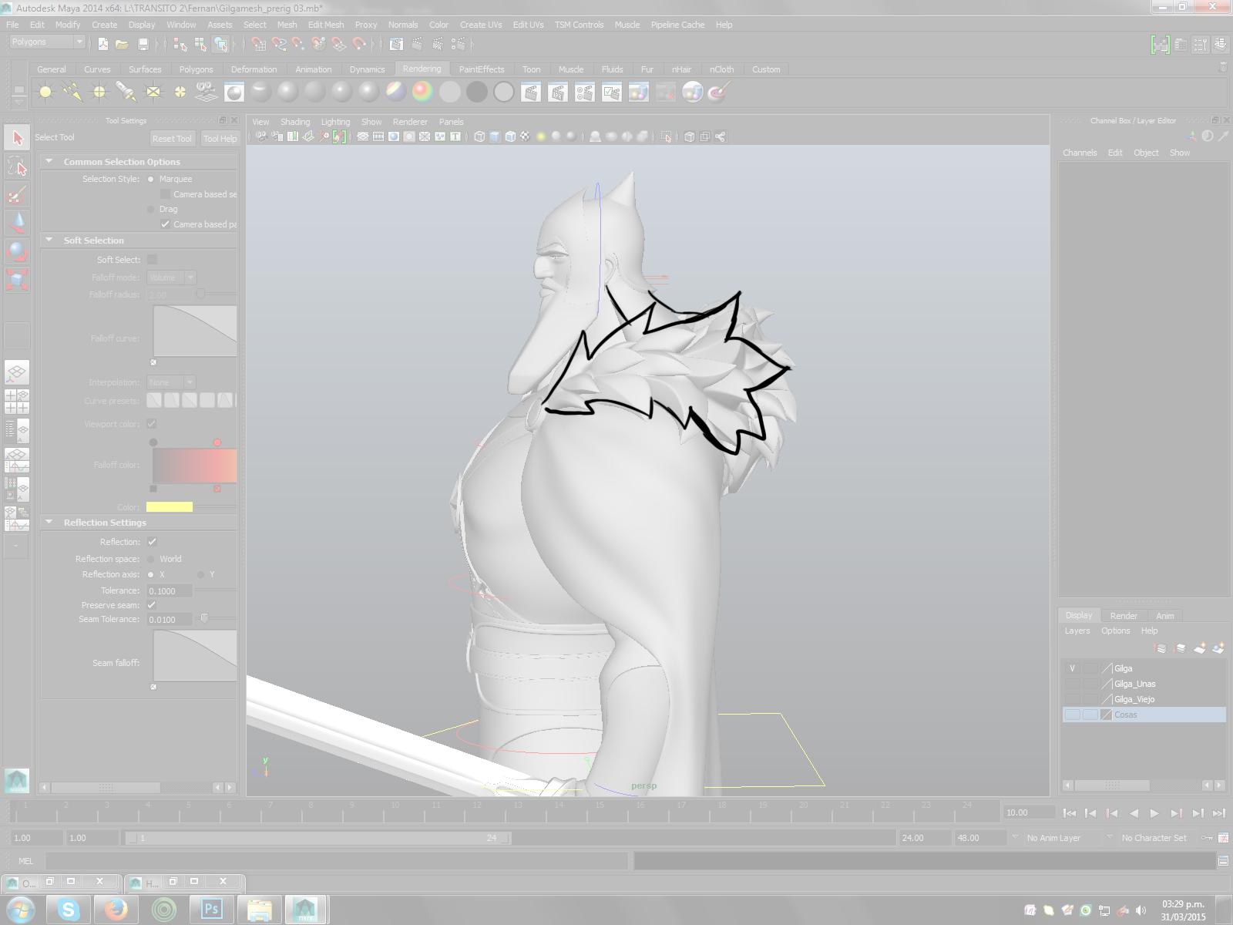Select Drag selection style radio button
The height and width of the screenshot is (925, 1233).
point(151,209)
